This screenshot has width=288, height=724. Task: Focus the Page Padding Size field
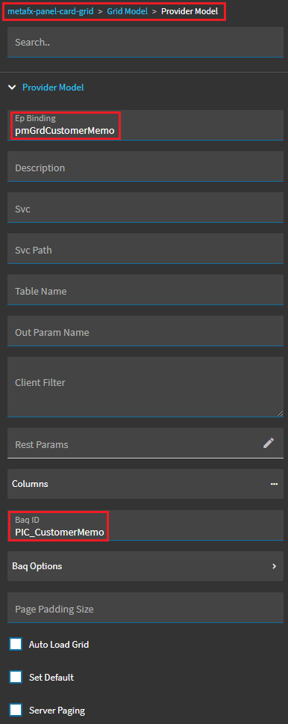click(x=145, y=607)
